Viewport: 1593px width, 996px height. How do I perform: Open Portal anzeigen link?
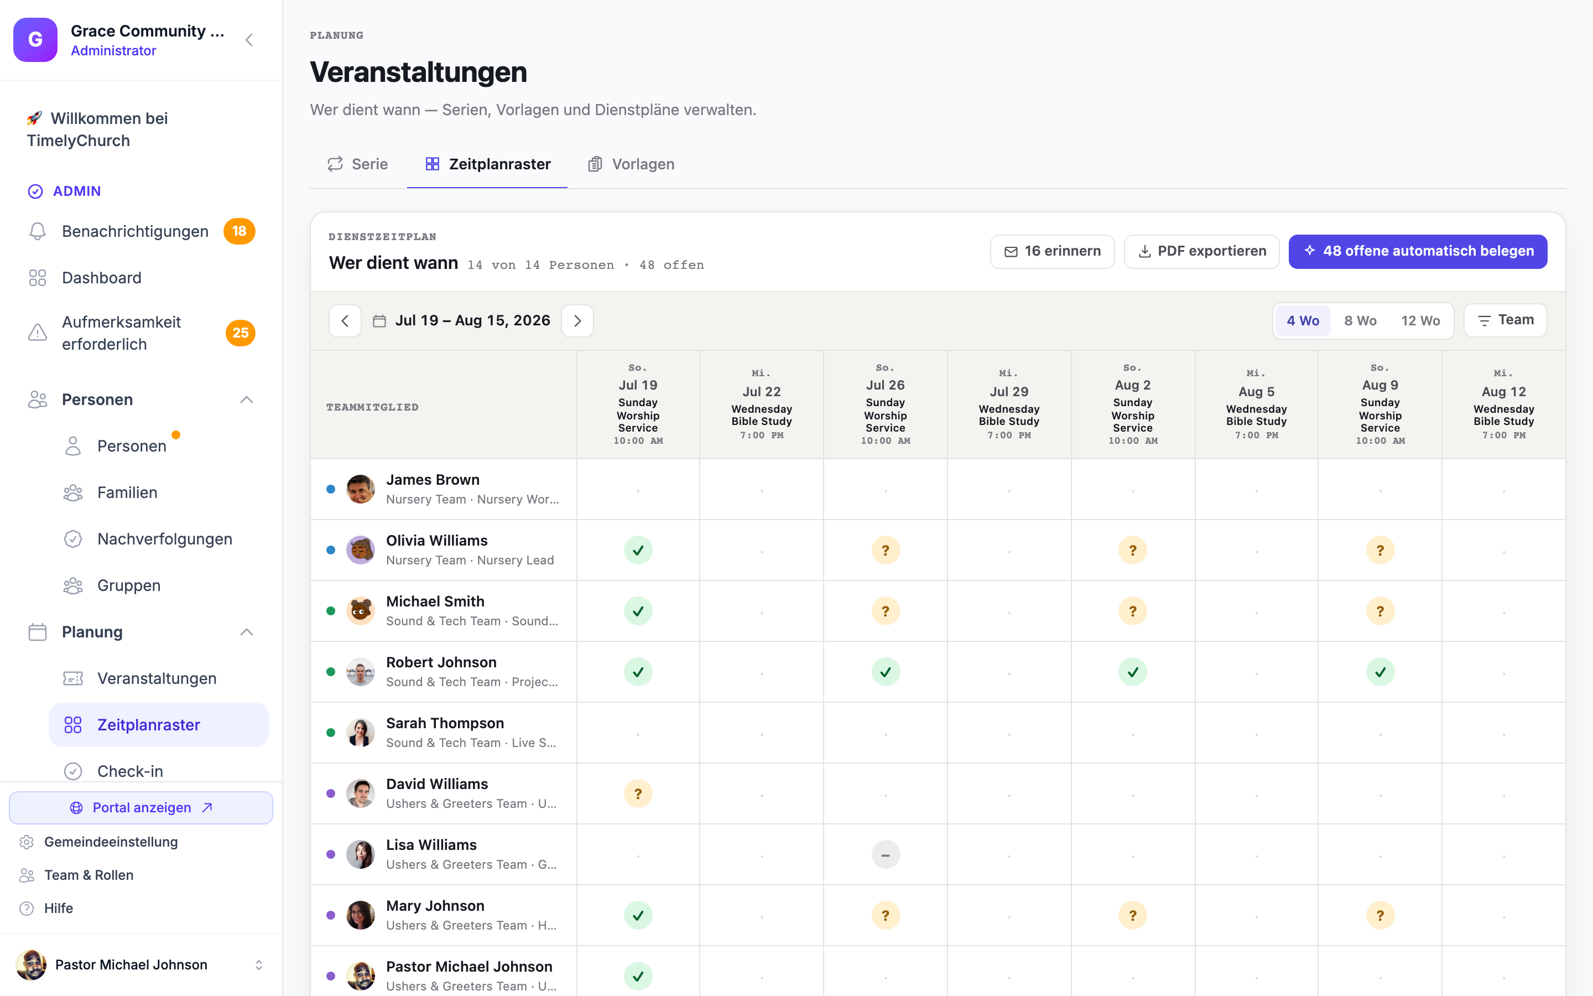(141, 808)
